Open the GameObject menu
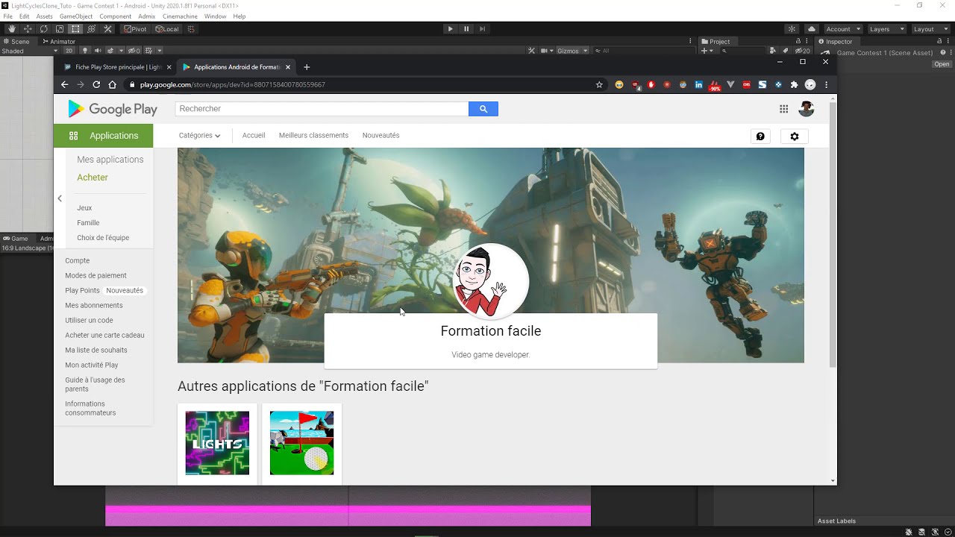Screen dimensions: 955x537 tap(76, 16)
